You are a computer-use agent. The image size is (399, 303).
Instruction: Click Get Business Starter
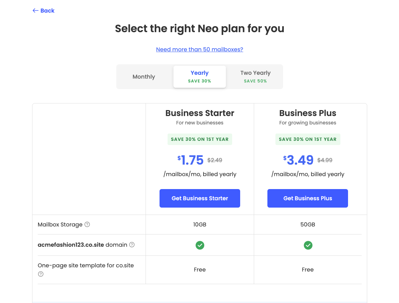tap(200, 198)
